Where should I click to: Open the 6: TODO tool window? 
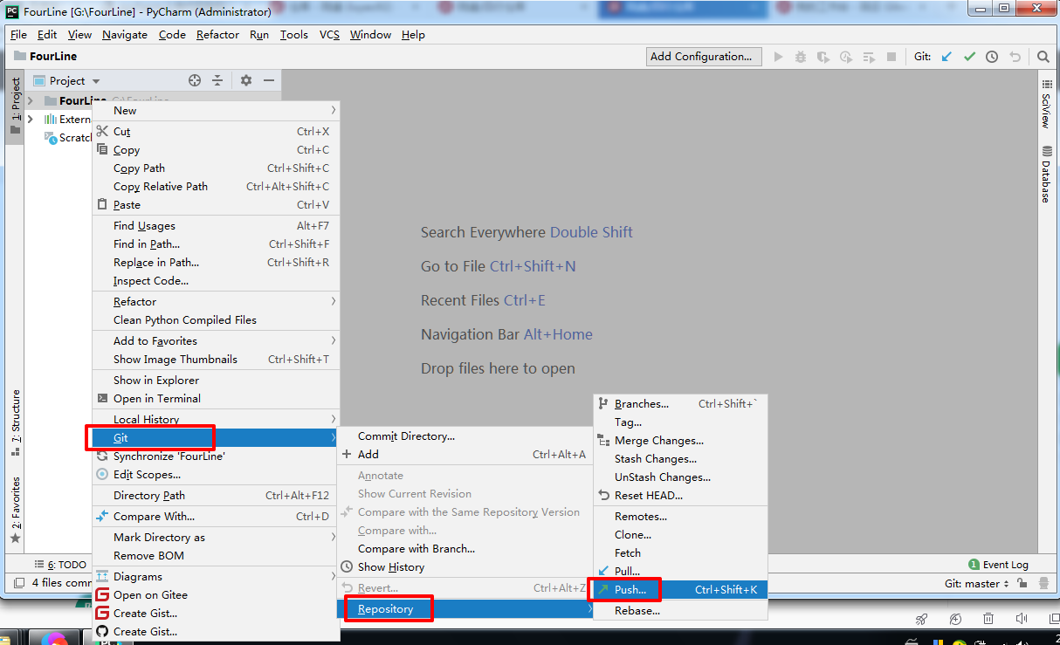click(61, 565)
